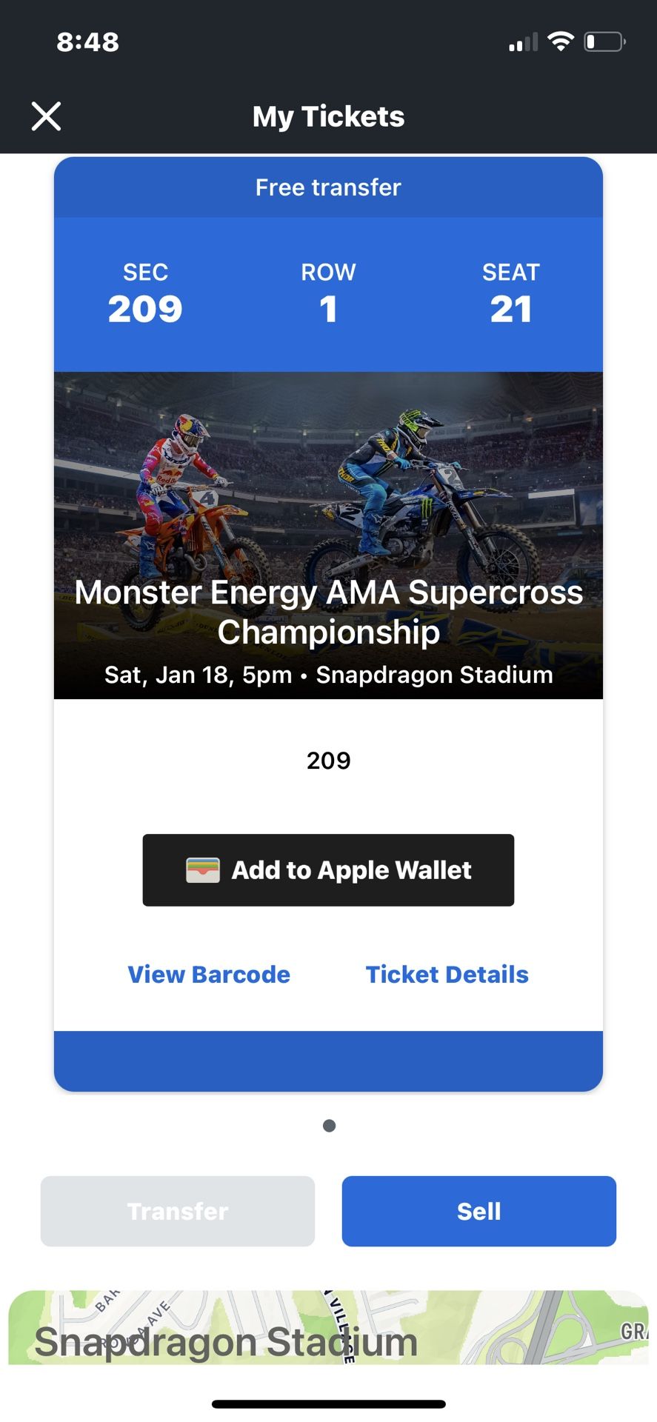Viewport: 657px width, 1422px height.
Task: Tap the Monster Energy AMA Supercross title
Action: coord(328,612)
